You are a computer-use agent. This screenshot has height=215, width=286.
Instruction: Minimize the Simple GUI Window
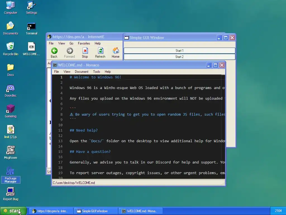[x=219, y=38]
